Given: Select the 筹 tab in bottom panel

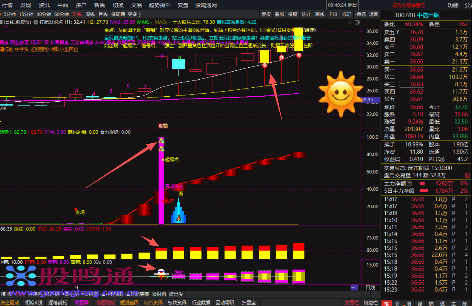Looking at the screenshot, I should pyautogui.click(x=464, y=304).
